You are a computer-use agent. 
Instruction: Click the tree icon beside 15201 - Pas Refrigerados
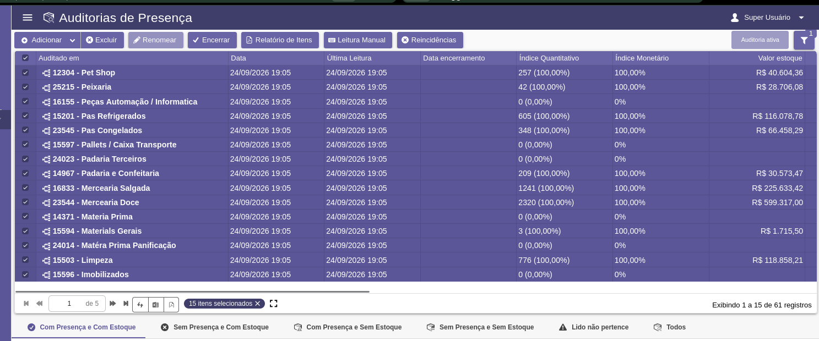(x=46, y=116)
